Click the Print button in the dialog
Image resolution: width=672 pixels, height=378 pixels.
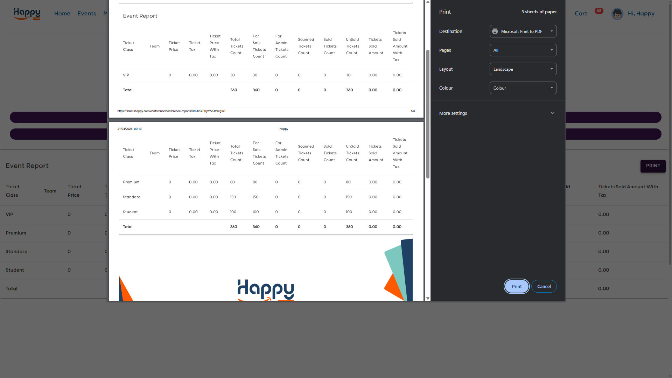pos(516,286)
